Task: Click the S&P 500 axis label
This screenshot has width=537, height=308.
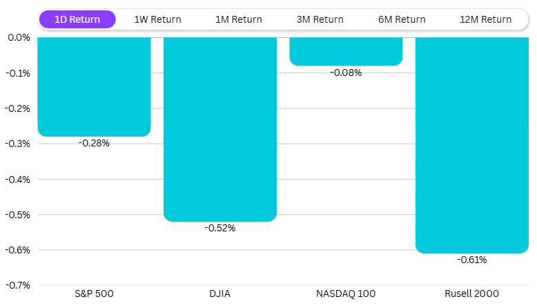Action: (x=94, y=293)
